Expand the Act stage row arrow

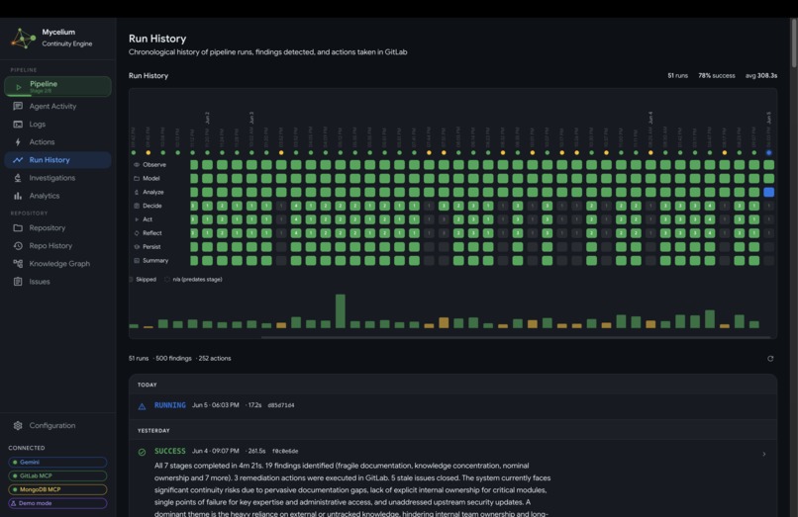(x=137, y=219)
